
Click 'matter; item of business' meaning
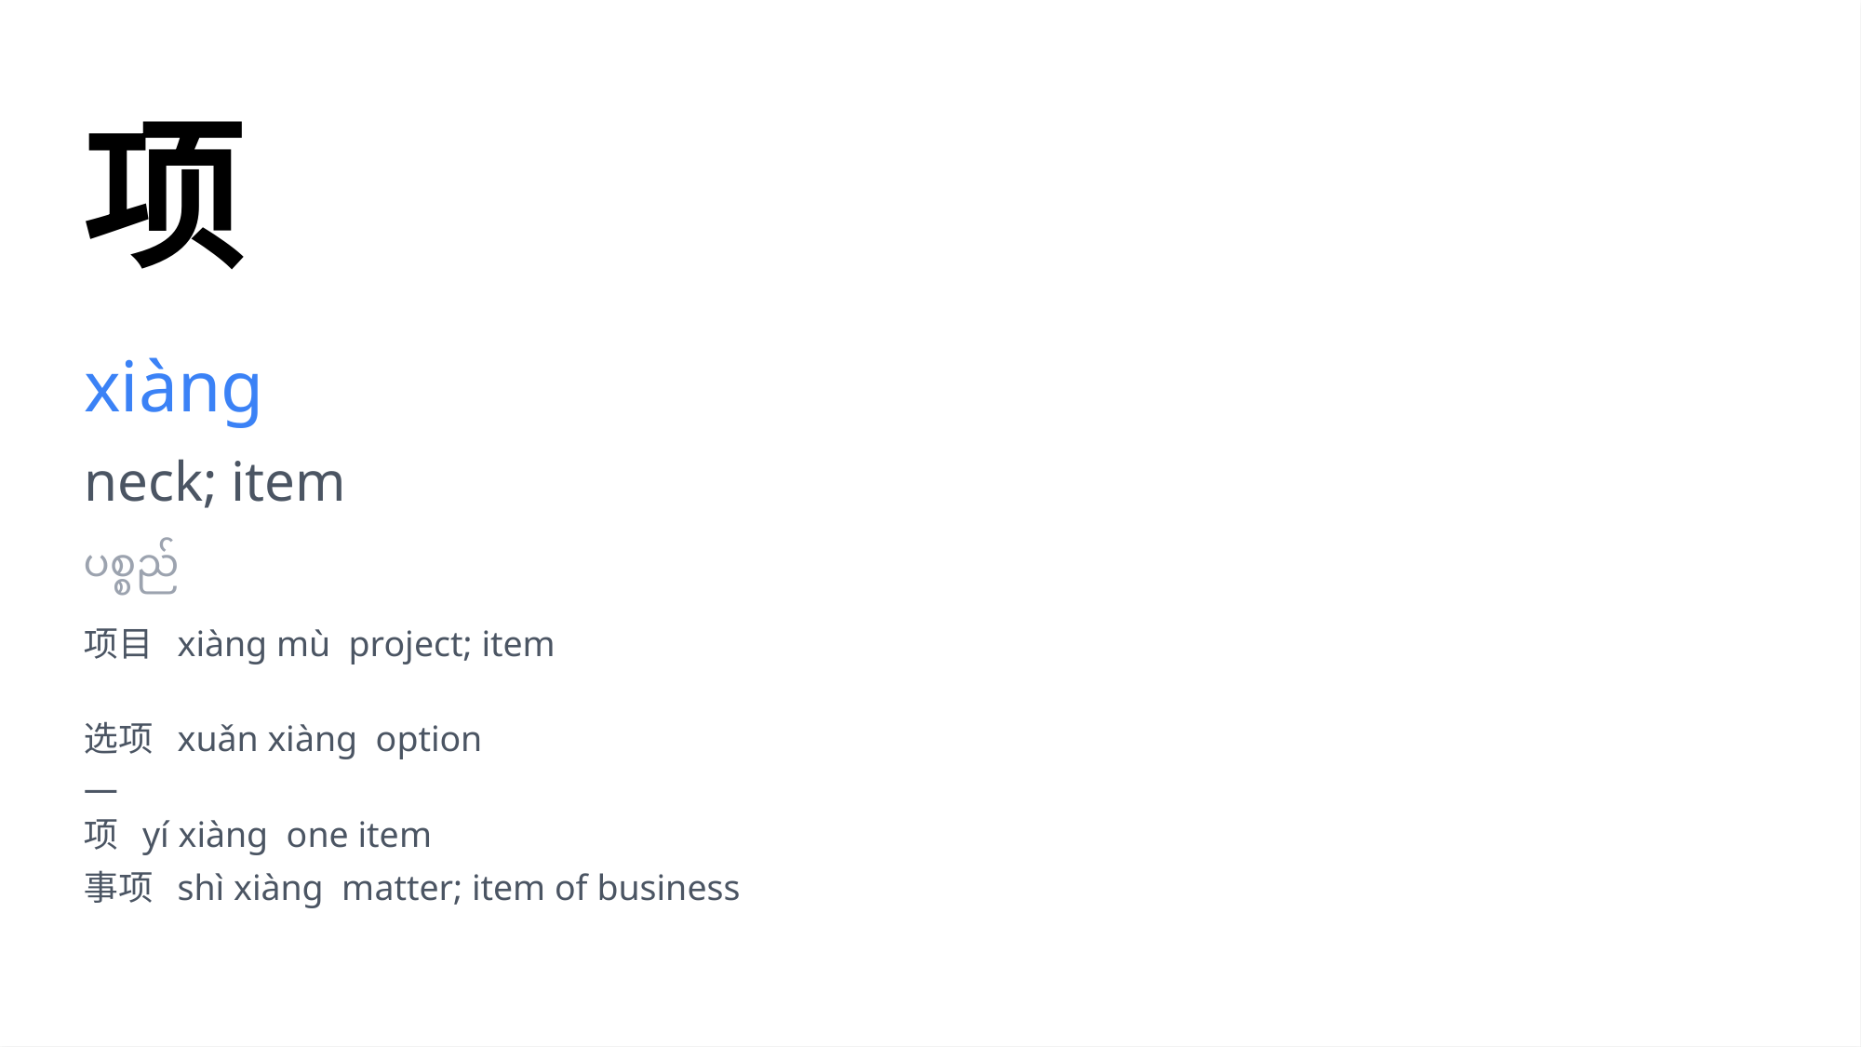pyautogui.click(x=541, y=889)
